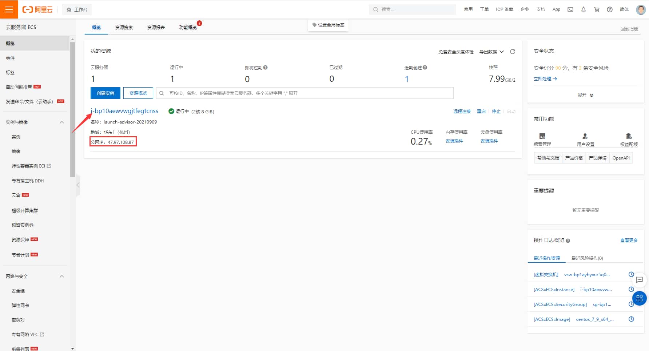Open the chat feedback floating icon
The width and height of the screenshot is (649, 351).
639,279
